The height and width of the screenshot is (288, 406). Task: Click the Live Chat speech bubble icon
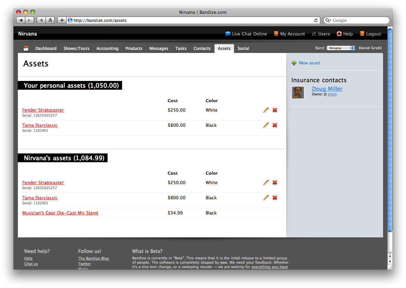click(228, 34)
